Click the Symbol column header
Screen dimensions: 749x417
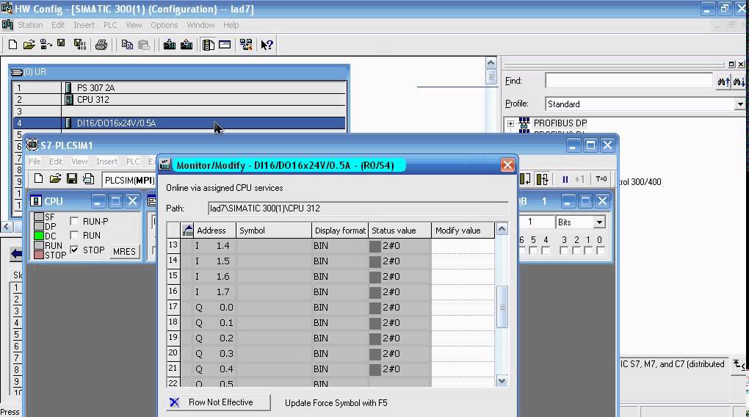tap(274, 231)
